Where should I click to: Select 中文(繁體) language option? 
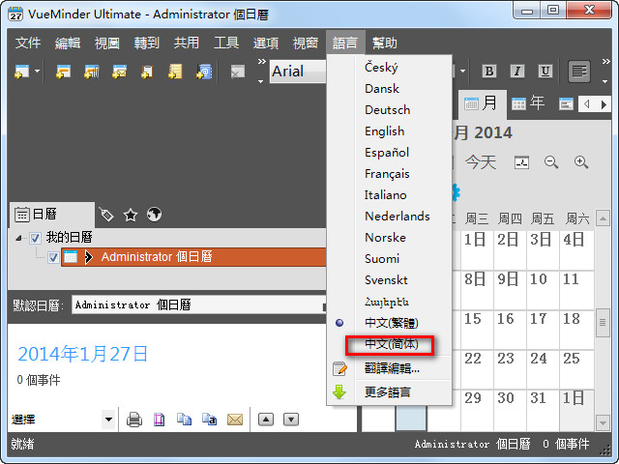point(391,323)
